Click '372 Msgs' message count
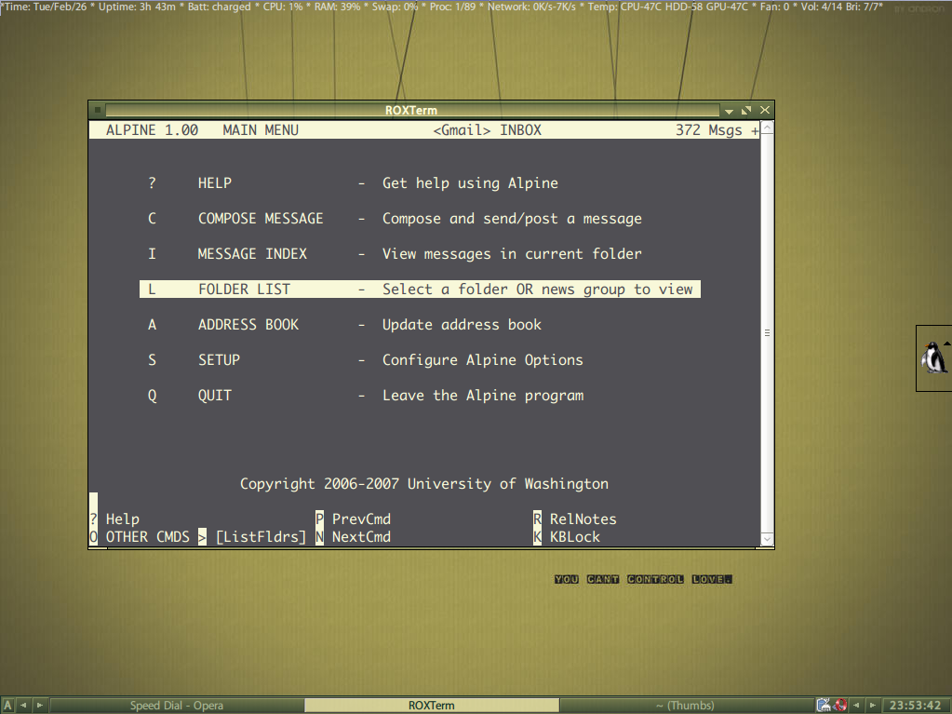The height and width of the screenshot is (714, 952). tap(708, 130)
